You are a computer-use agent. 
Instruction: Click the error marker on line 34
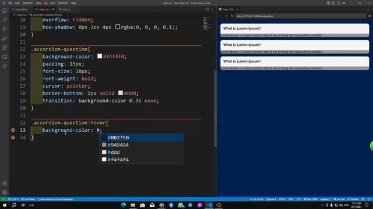[x=13, y=138]
